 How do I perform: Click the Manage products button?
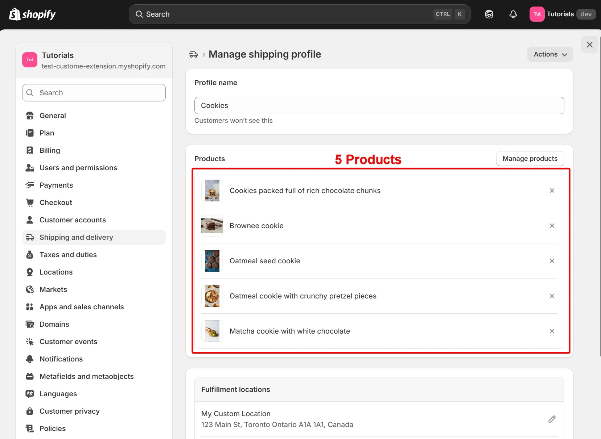(530, 159)
